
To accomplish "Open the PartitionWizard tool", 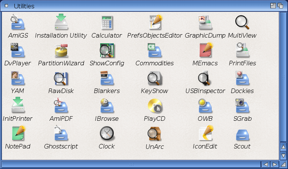I will tap(61, 51).
